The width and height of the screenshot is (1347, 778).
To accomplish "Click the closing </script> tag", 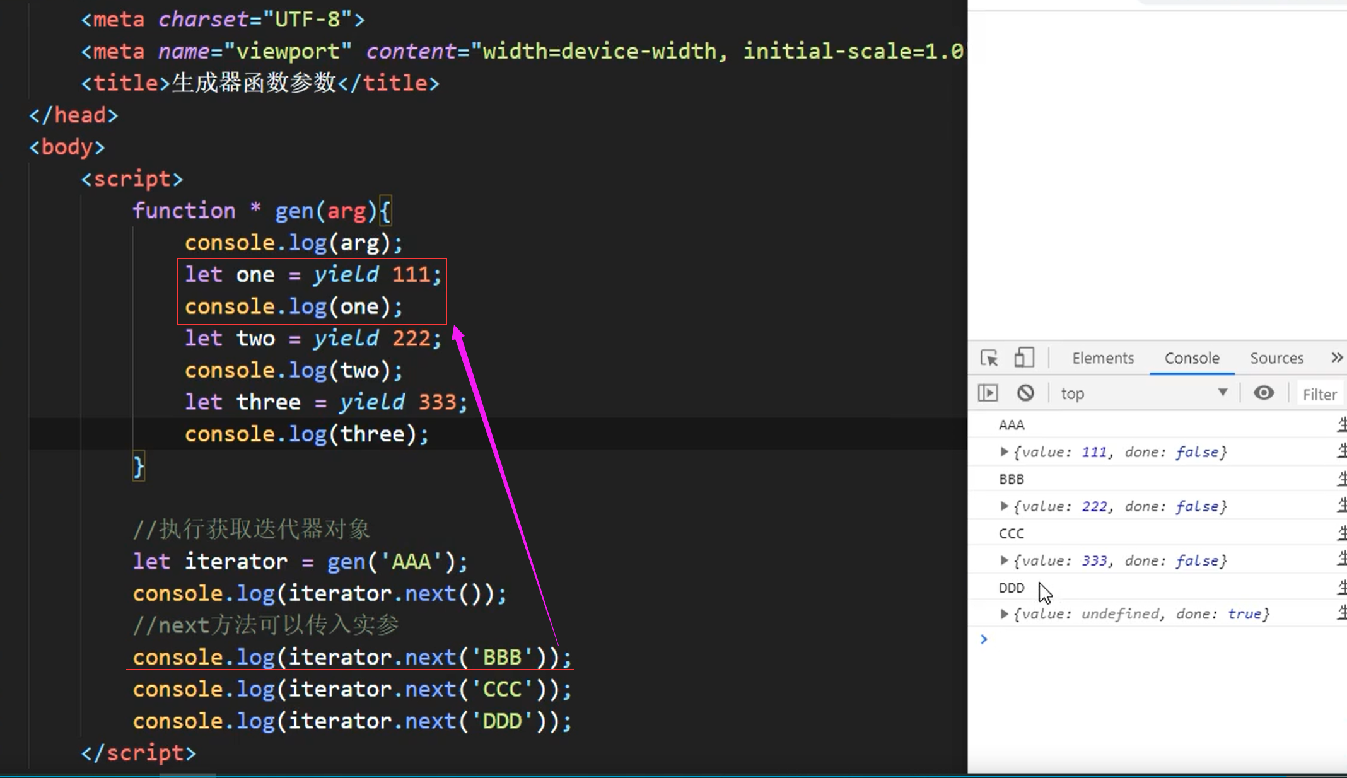I will coord(138,753).
